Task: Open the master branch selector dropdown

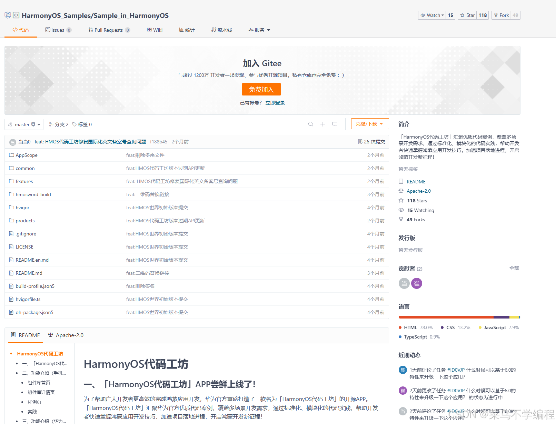Action: pos(24,124)
